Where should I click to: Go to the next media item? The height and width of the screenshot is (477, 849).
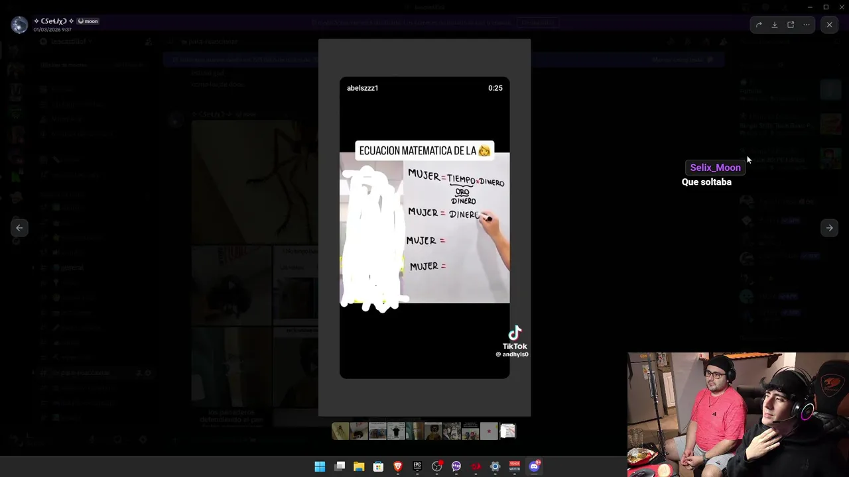click(829, 228)
